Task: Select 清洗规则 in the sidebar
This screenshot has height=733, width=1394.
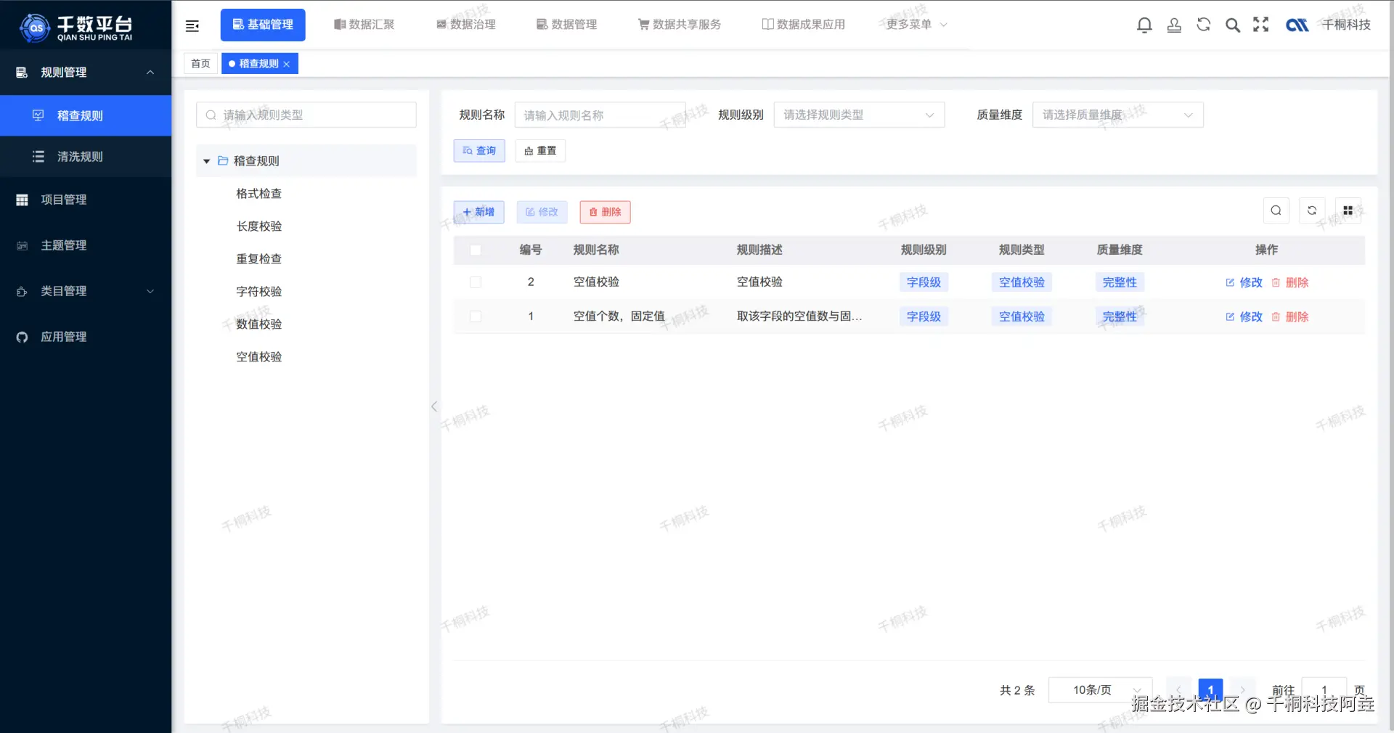Action: click(x=86, y=157)
